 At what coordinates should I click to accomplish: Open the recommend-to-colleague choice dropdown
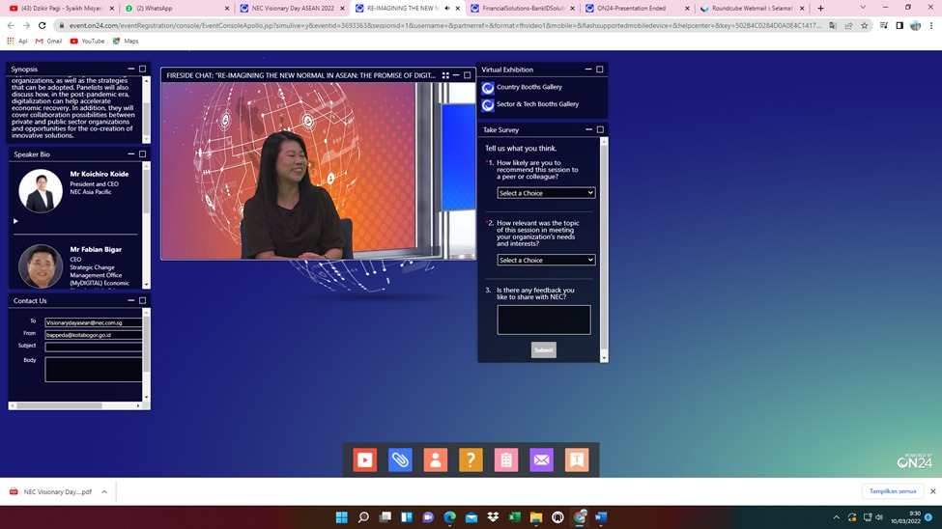[x=546, y=193]
